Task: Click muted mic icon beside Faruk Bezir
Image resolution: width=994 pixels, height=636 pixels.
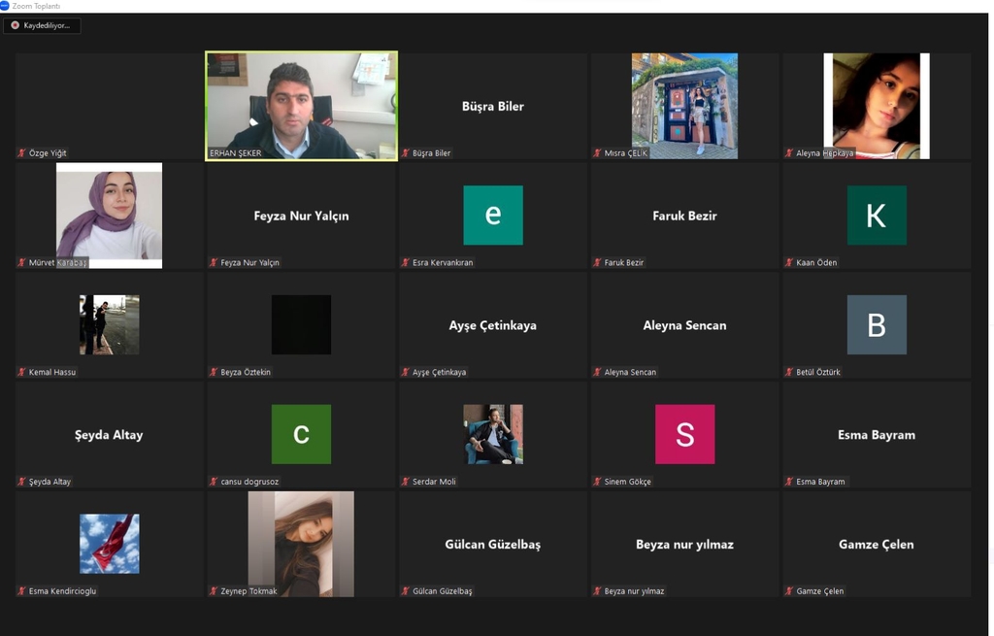Action: [x=597, y=263]
